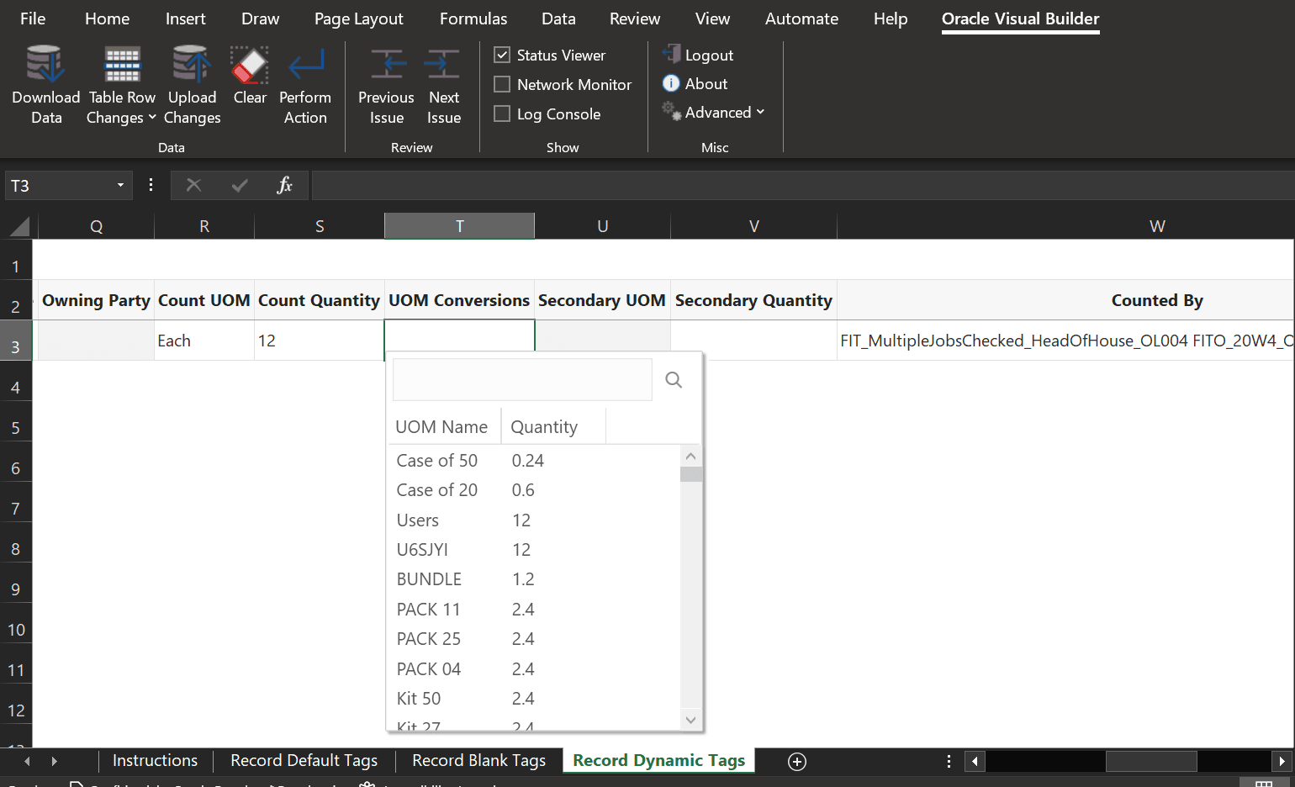Image resolution: width=1295 pixels, height=787 pixels.
Task: Click the UOM search text field
Action: click(522, 379)
